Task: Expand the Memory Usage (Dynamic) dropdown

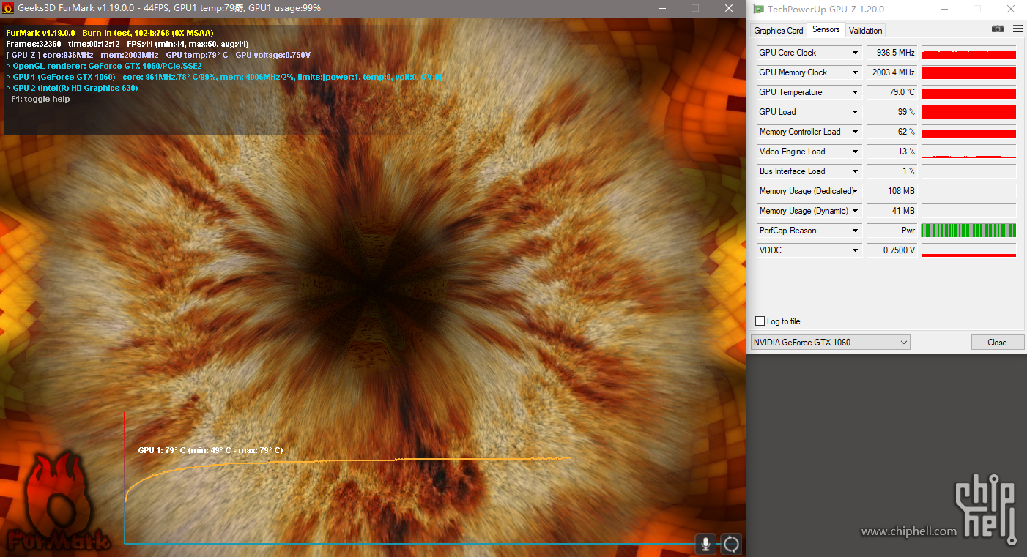Action: click(x=855, y=211)
